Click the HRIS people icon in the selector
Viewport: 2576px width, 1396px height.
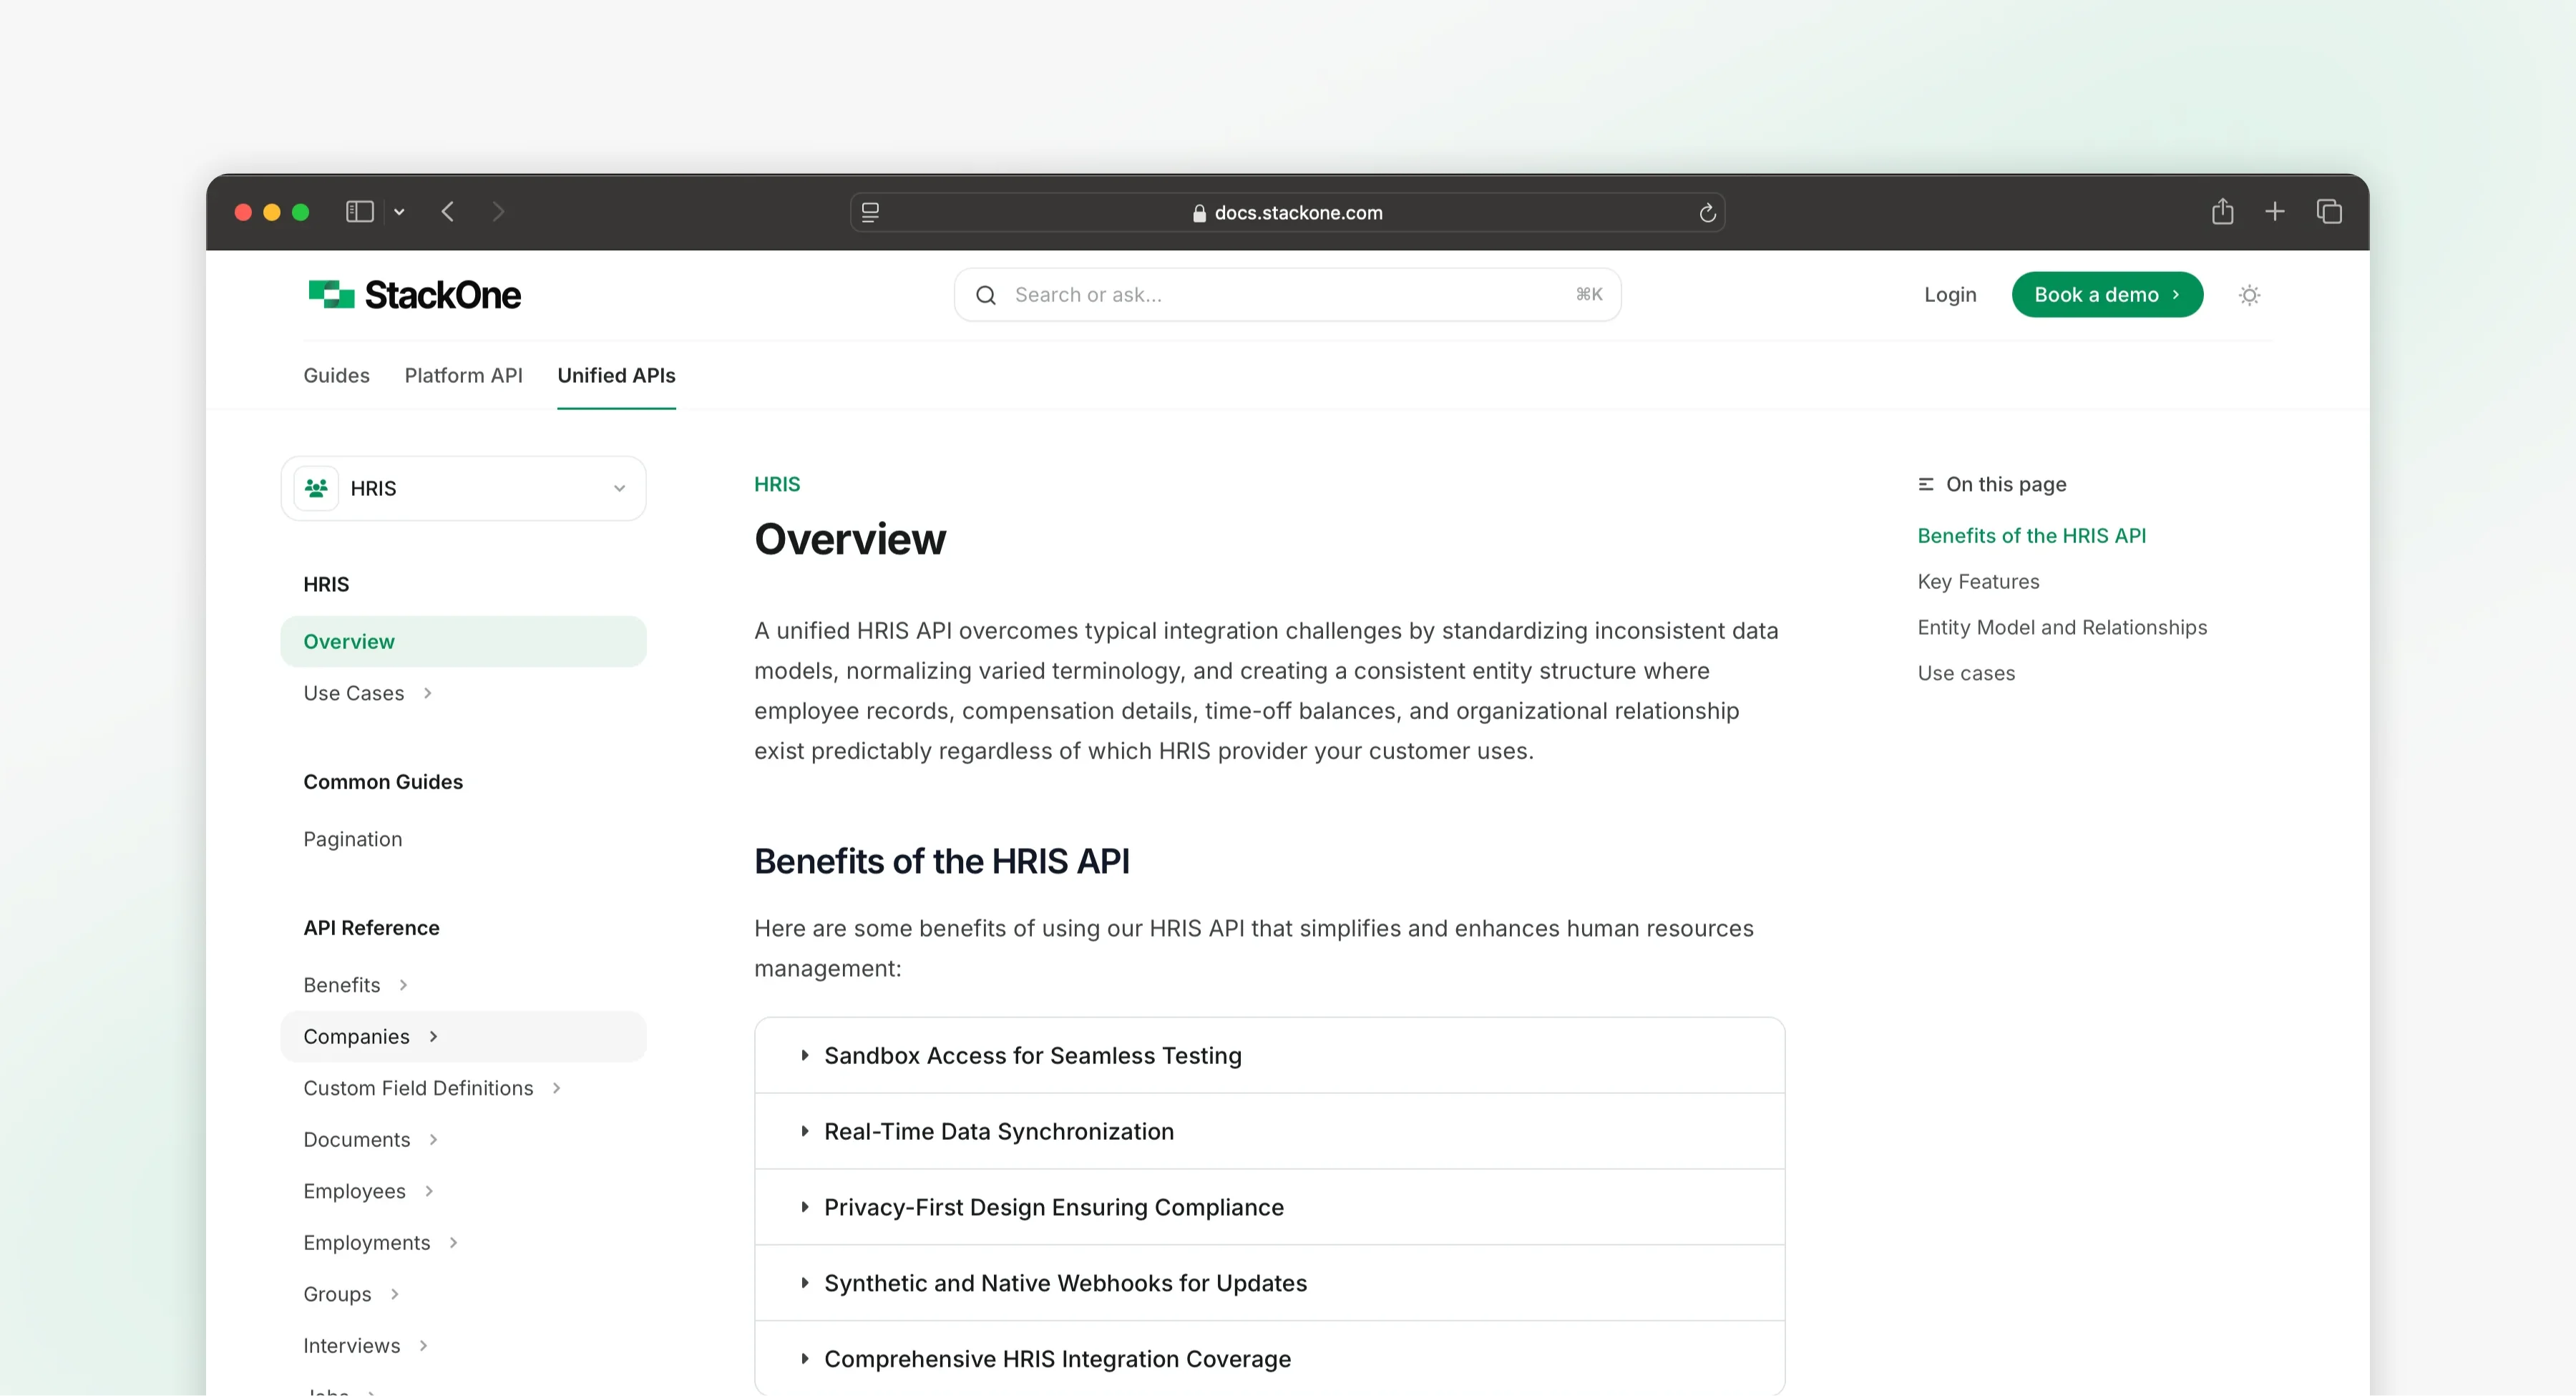click(x=316, y=488)
